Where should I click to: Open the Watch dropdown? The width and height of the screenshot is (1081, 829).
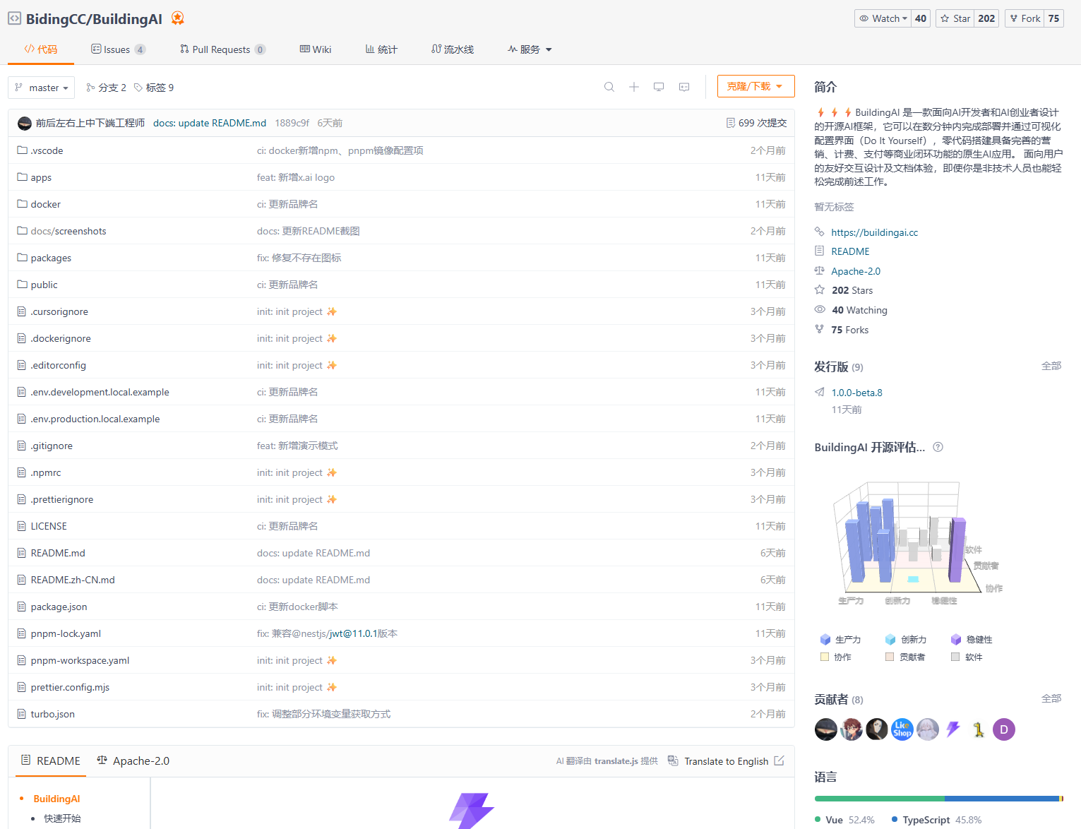(x=883, y=18)
